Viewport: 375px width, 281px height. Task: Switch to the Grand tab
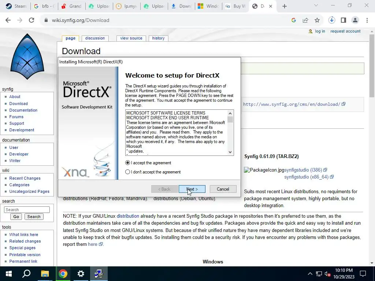(72, 6)
